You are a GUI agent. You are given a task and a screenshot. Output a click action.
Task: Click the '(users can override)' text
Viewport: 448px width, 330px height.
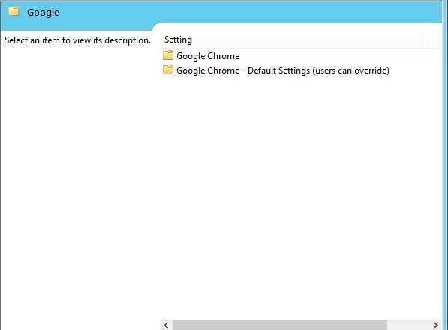pyautogui.click(x=351, y=70)
